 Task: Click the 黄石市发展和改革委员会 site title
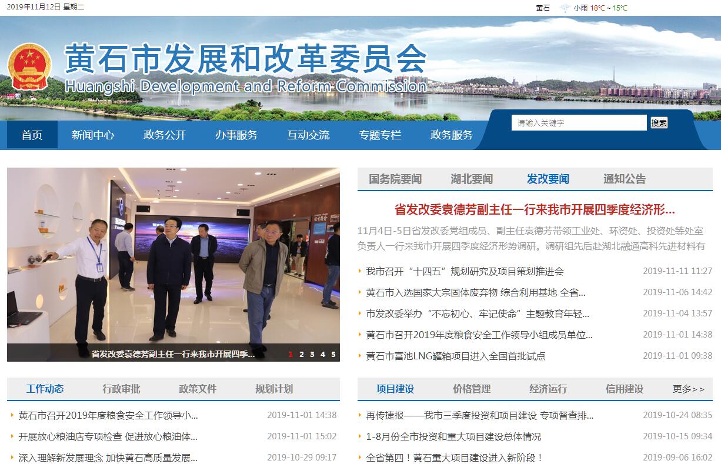[245, 58]
